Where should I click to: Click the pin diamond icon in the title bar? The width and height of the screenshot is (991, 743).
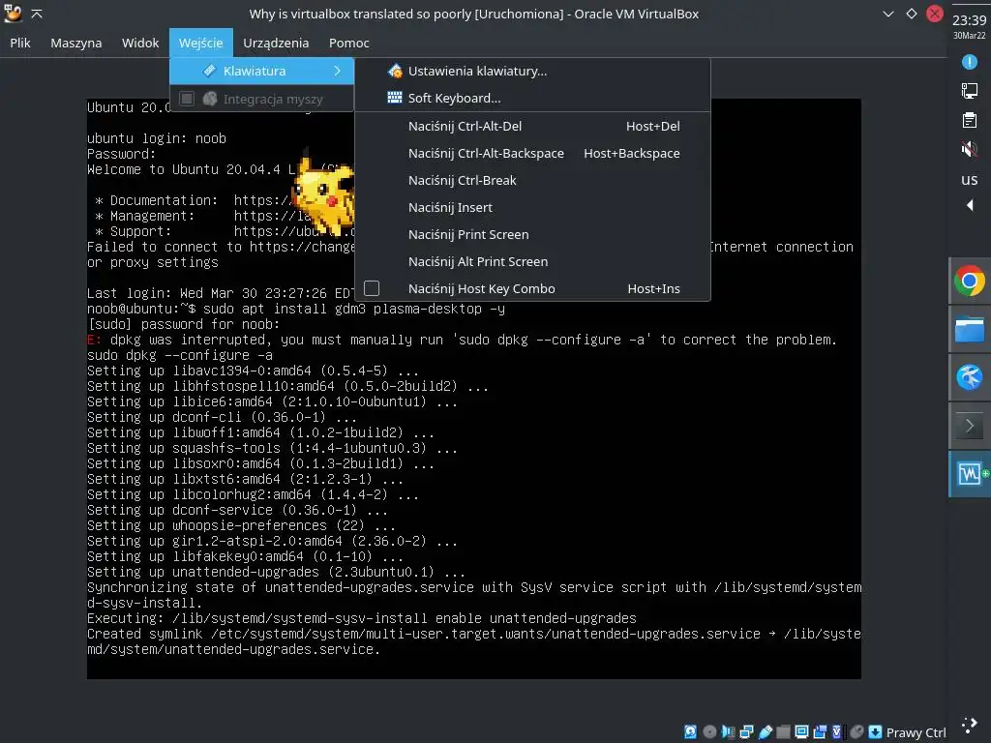(x=912, y=14)
